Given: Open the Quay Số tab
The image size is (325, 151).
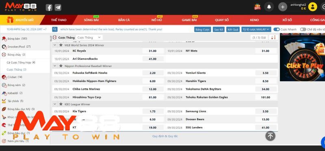Looking at the screenshot, I should 222,20.
